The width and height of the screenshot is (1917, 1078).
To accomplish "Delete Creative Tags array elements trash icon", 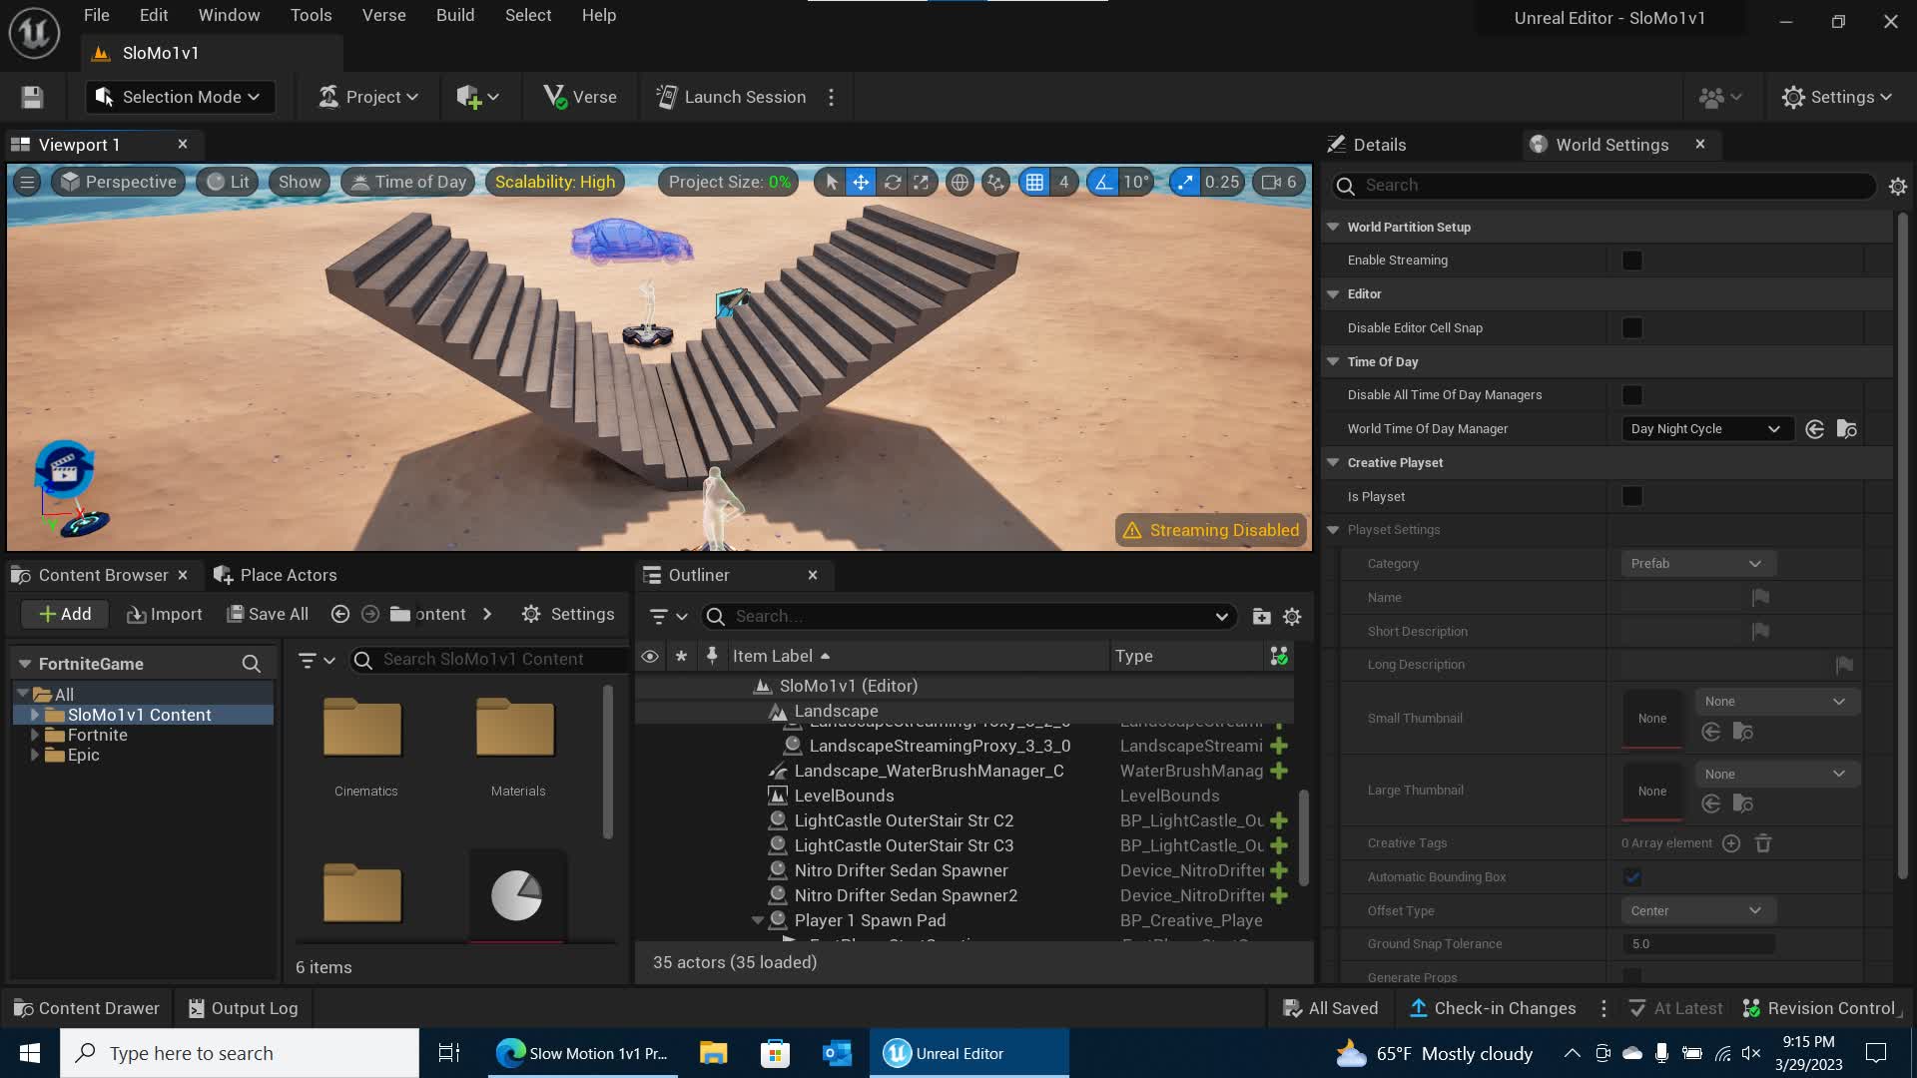I will point(1763,843).
